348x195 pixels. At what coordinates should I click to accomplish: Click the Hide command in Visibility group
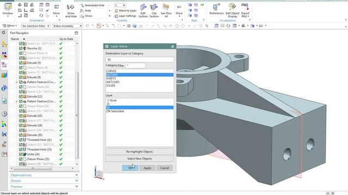click(x=86, y=11)
